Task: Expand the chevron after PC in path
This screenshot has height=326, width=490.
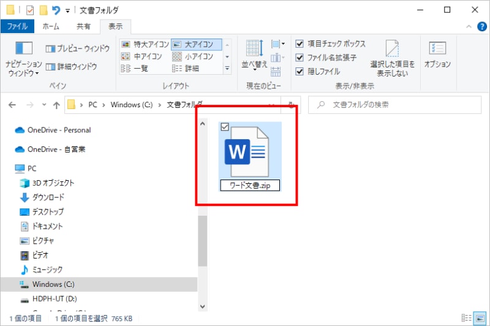Action: click(104, 105)
